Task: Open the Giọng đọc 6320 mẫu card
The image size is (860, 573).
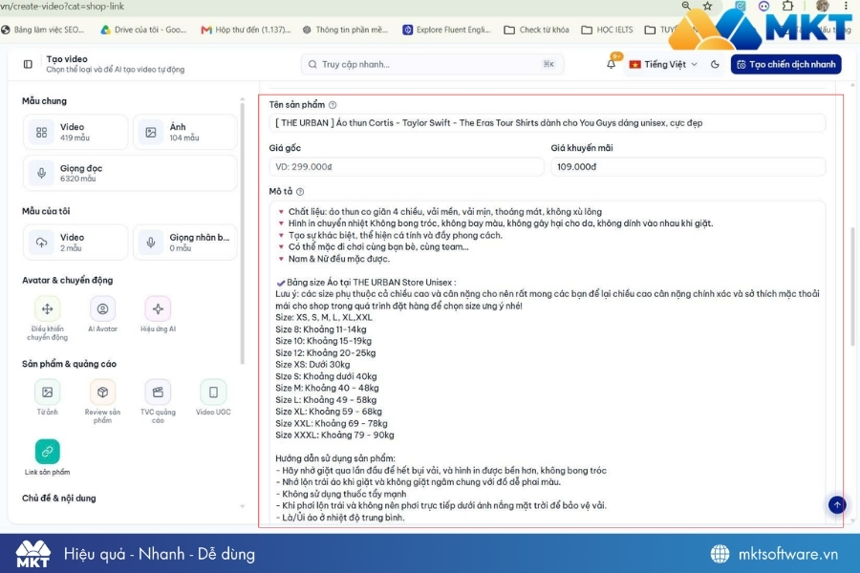Action: click(x=130, y=173)
